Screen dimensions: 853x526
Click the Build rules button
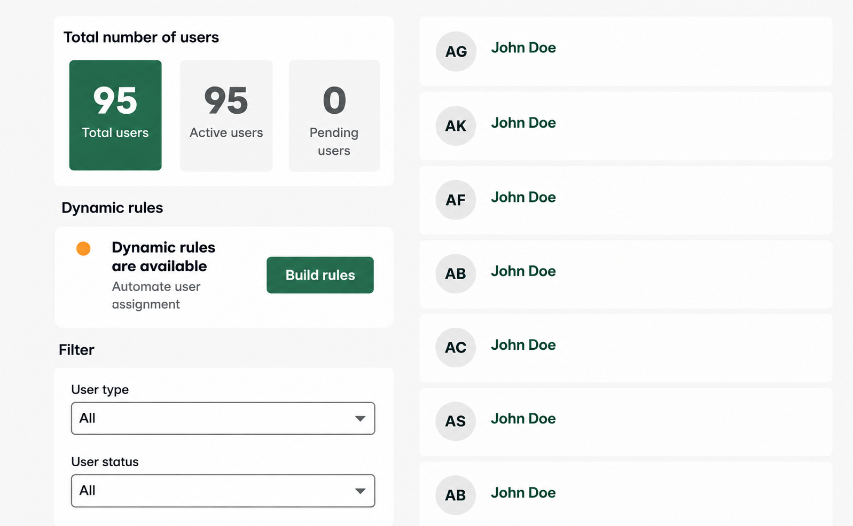click(320, 275)
